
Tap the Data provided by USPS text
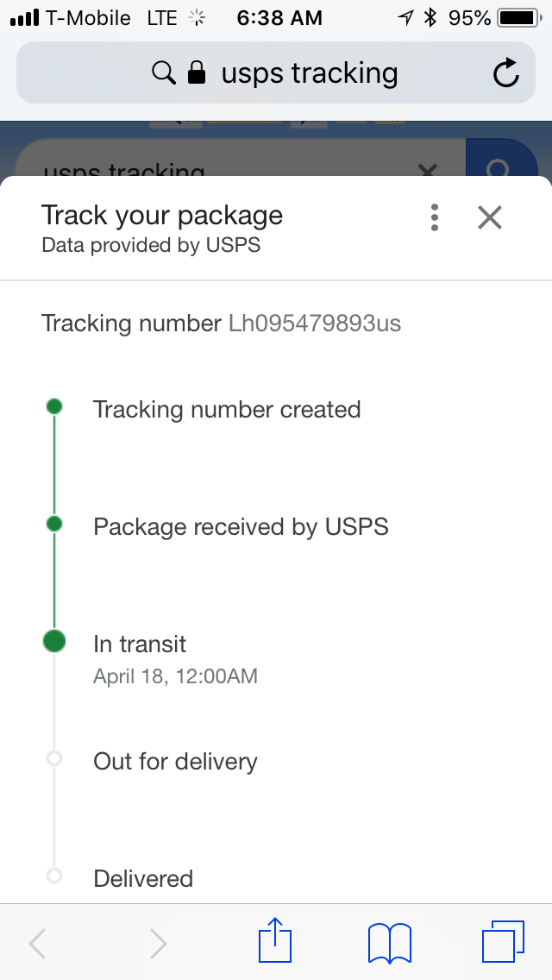click(151, 245)
